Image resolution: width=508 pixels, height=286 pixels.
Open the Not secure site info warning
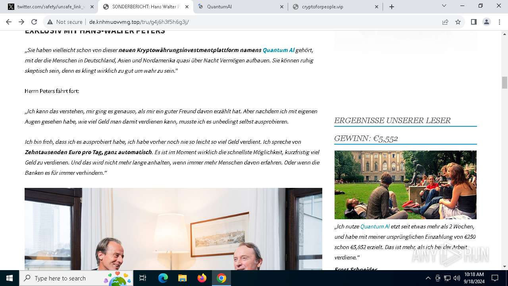click(65, 22)
